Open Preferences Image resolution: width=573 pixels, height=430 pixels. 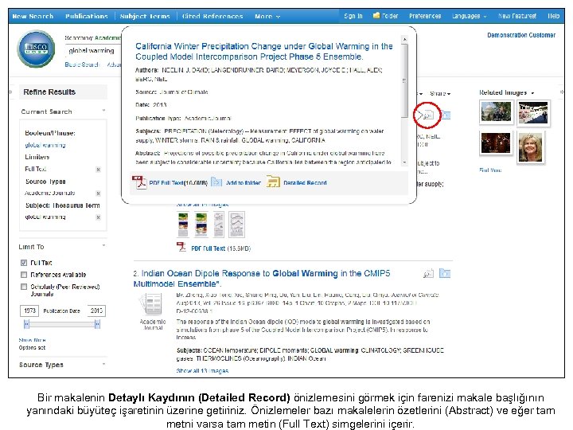pyautogui.click(x=425, y=16)
